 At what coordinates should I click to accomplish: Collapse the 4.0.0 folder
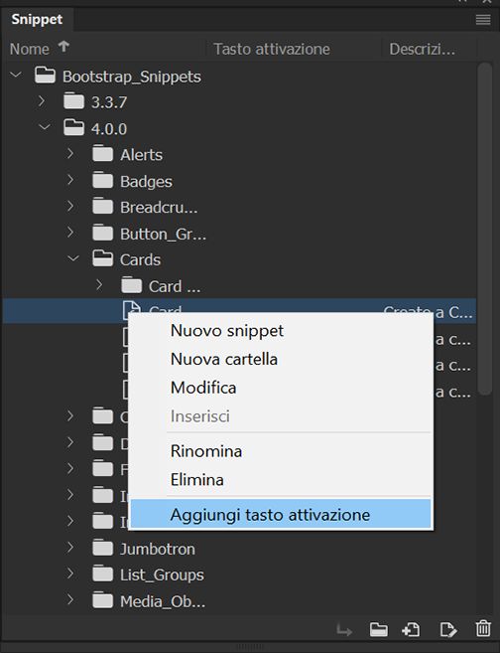(45, 127)
